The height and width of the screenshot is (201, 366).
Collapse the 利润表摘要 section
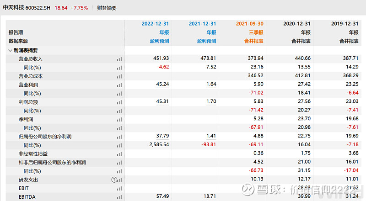pos(10,51)
